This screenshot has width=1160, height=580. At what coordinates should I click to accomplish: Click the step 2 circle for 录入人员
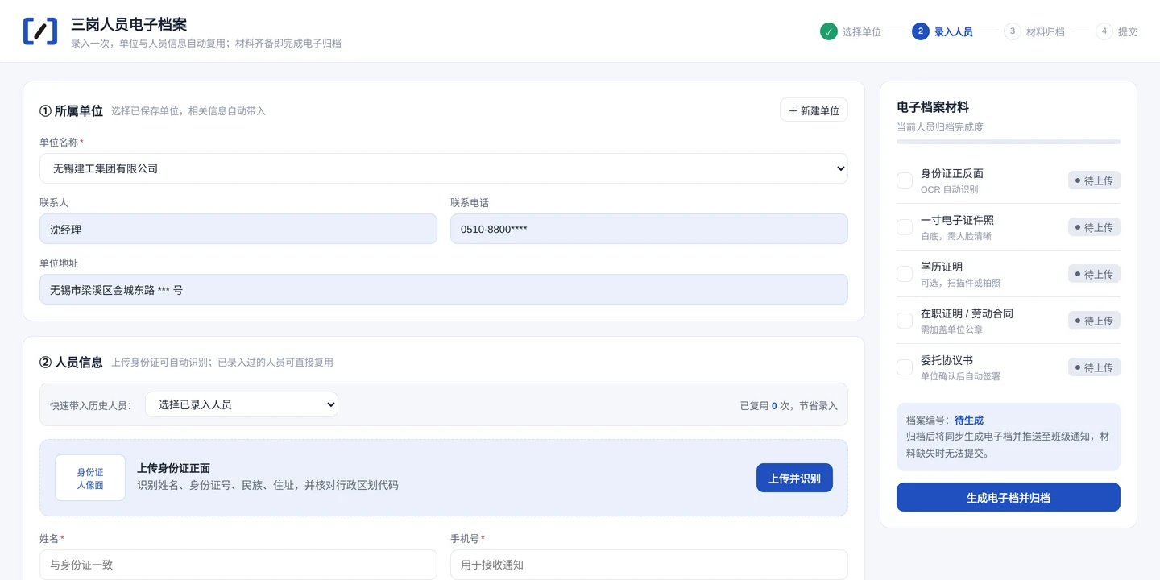(x=921, y=31)
